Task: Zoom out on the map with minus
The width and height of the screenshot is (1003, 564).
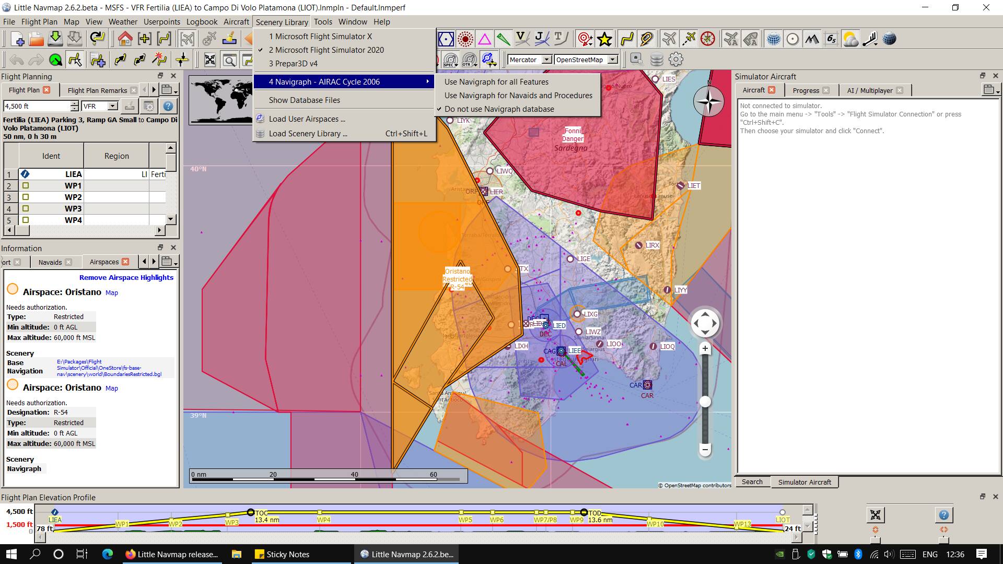Action: 705,450
